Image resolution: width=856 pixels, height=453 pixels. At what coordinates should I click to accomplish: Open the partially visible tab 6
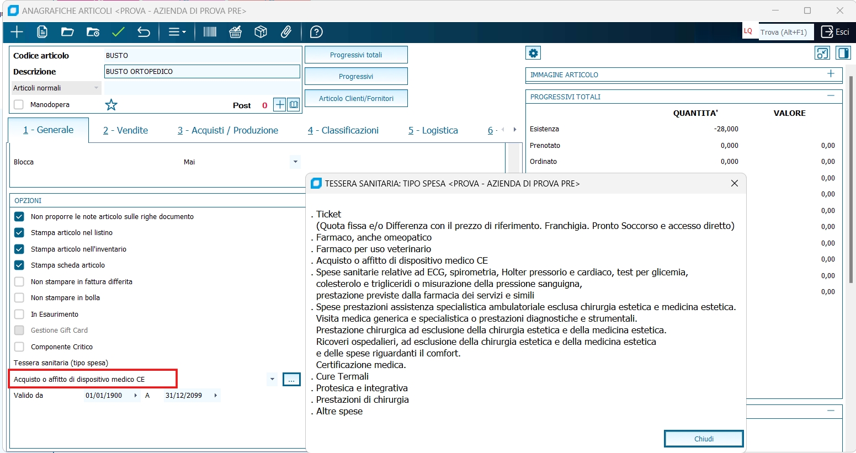492,130
